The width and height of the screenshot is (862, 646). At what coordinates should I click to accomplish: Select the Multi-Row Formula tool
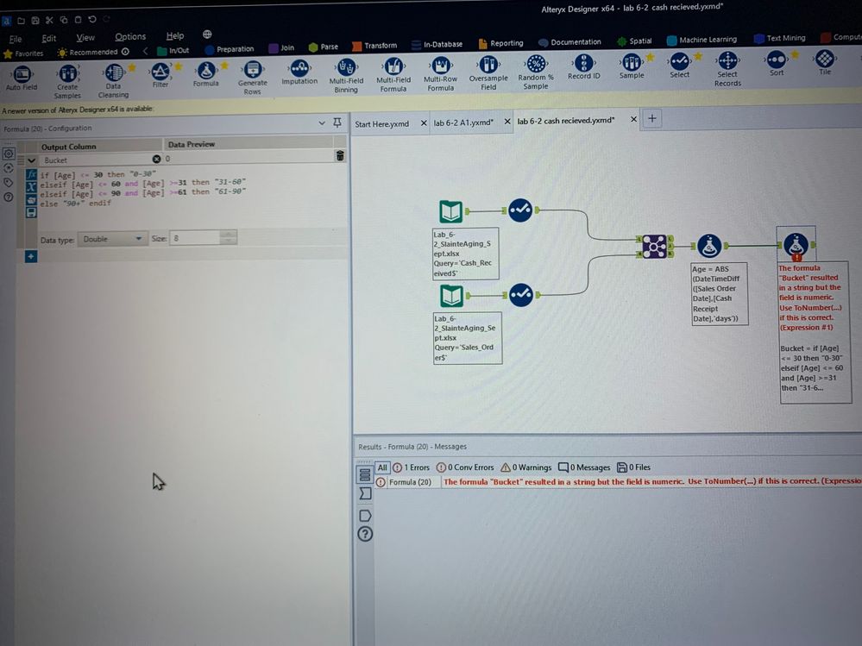tap(440, 73)
